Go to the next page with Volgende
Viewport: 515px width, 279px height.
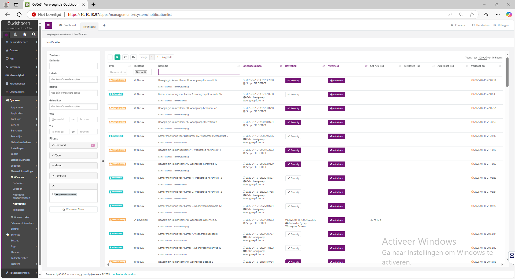(x=167, y=57)
